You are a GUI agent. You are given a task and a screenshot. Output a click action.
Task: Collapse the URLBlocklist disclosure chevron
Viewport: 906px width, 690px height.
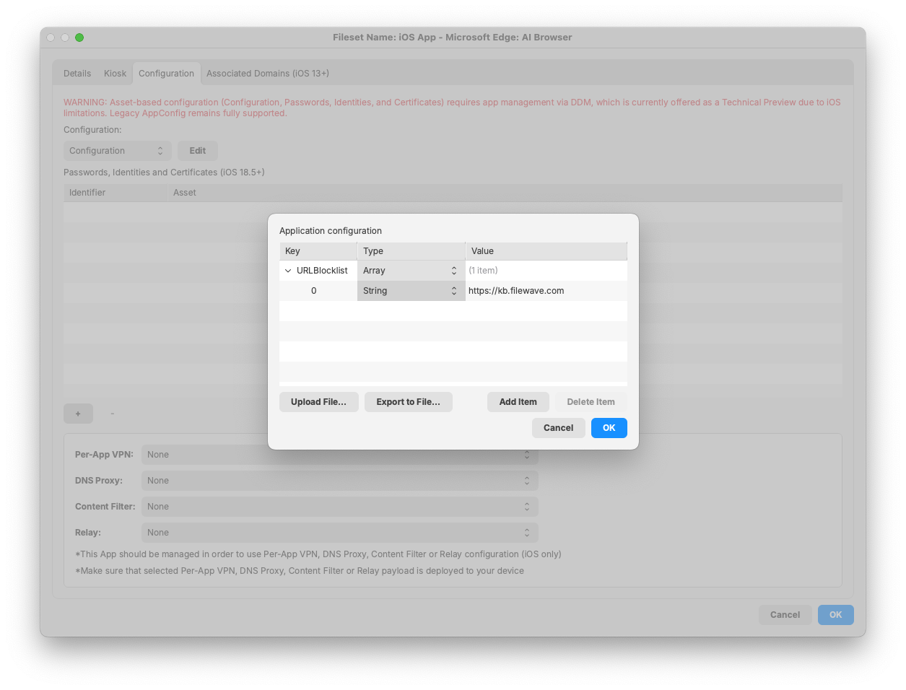pyautogui.click(x=288, y=271)
